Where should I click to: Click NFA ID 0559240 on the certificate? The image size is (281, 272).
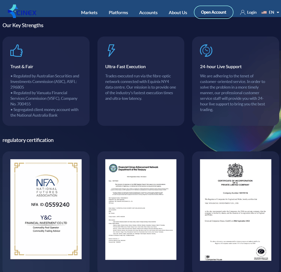[x=50, y=205]
